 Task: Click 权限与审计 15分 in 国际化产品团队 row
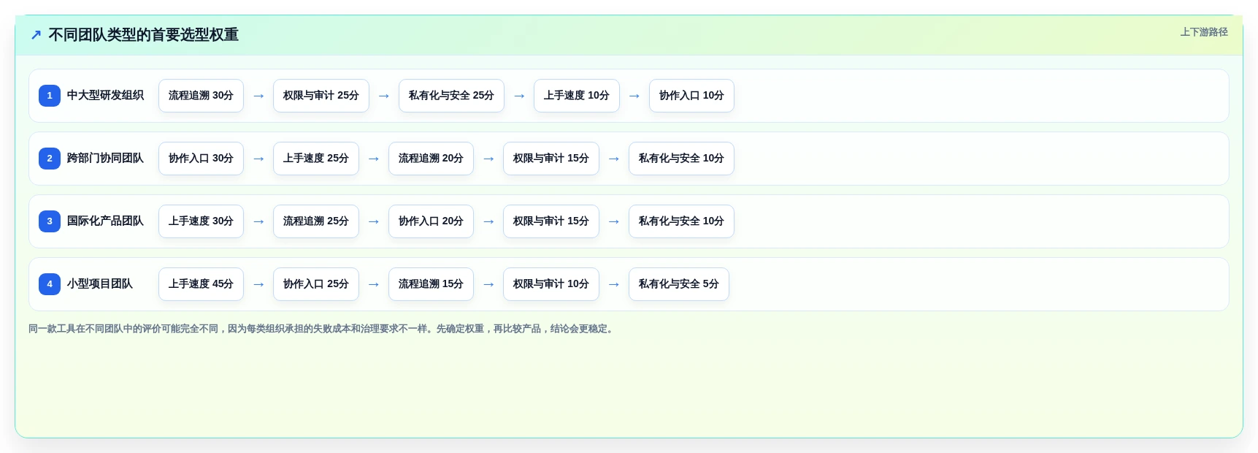(551, 221)
